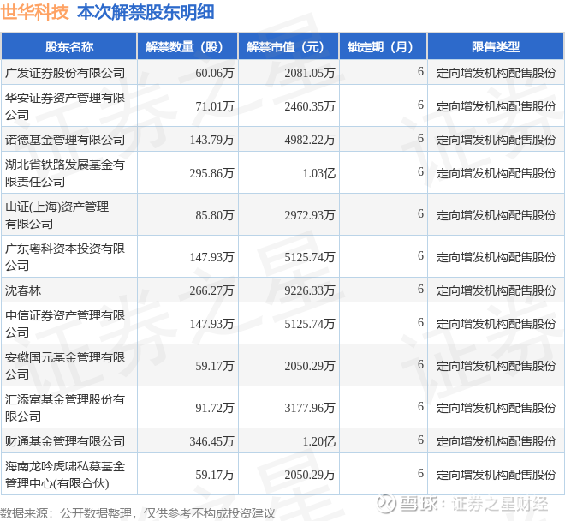Click 定向增发机构配售股份 in the 诺德基金 row

tap(496, 140)
